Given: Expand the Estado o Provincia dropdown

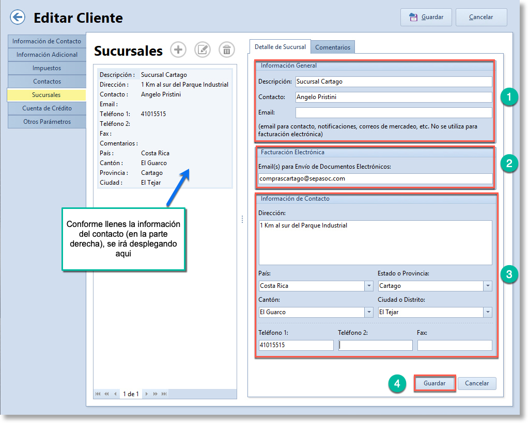Looking at the screenshot, I should pos(488,286).
